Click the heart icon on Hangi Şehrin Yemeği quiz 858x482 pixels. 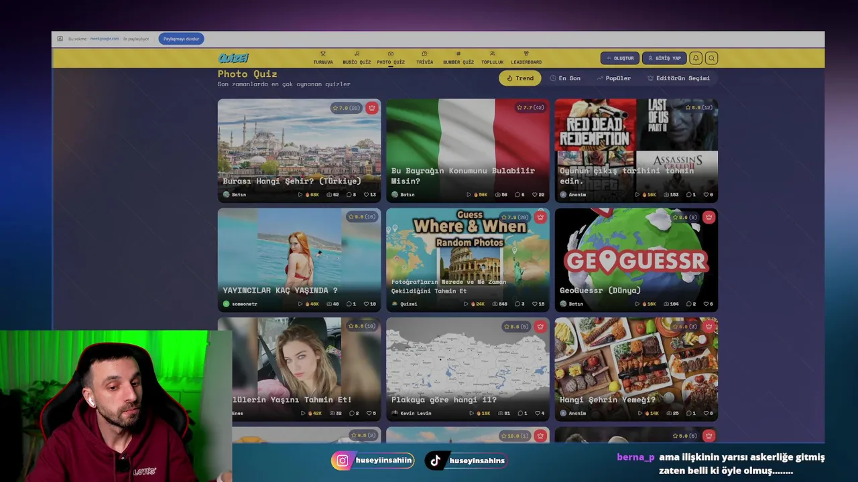click(707, 413)
